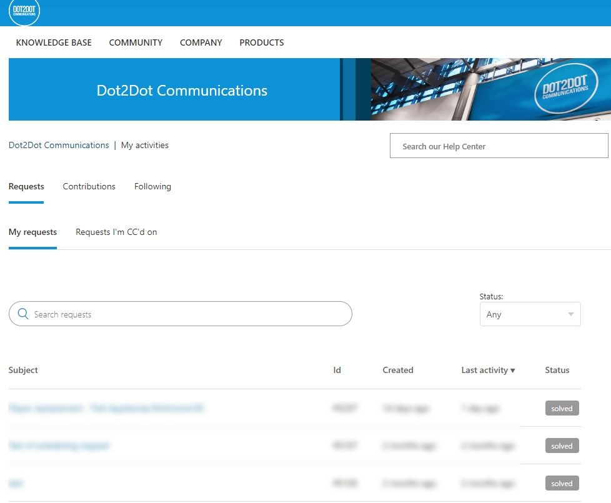The image size is (611, 503).
Task: Go to Dot2Dot Communications breadcrumb link
Action: coord(59,145)
